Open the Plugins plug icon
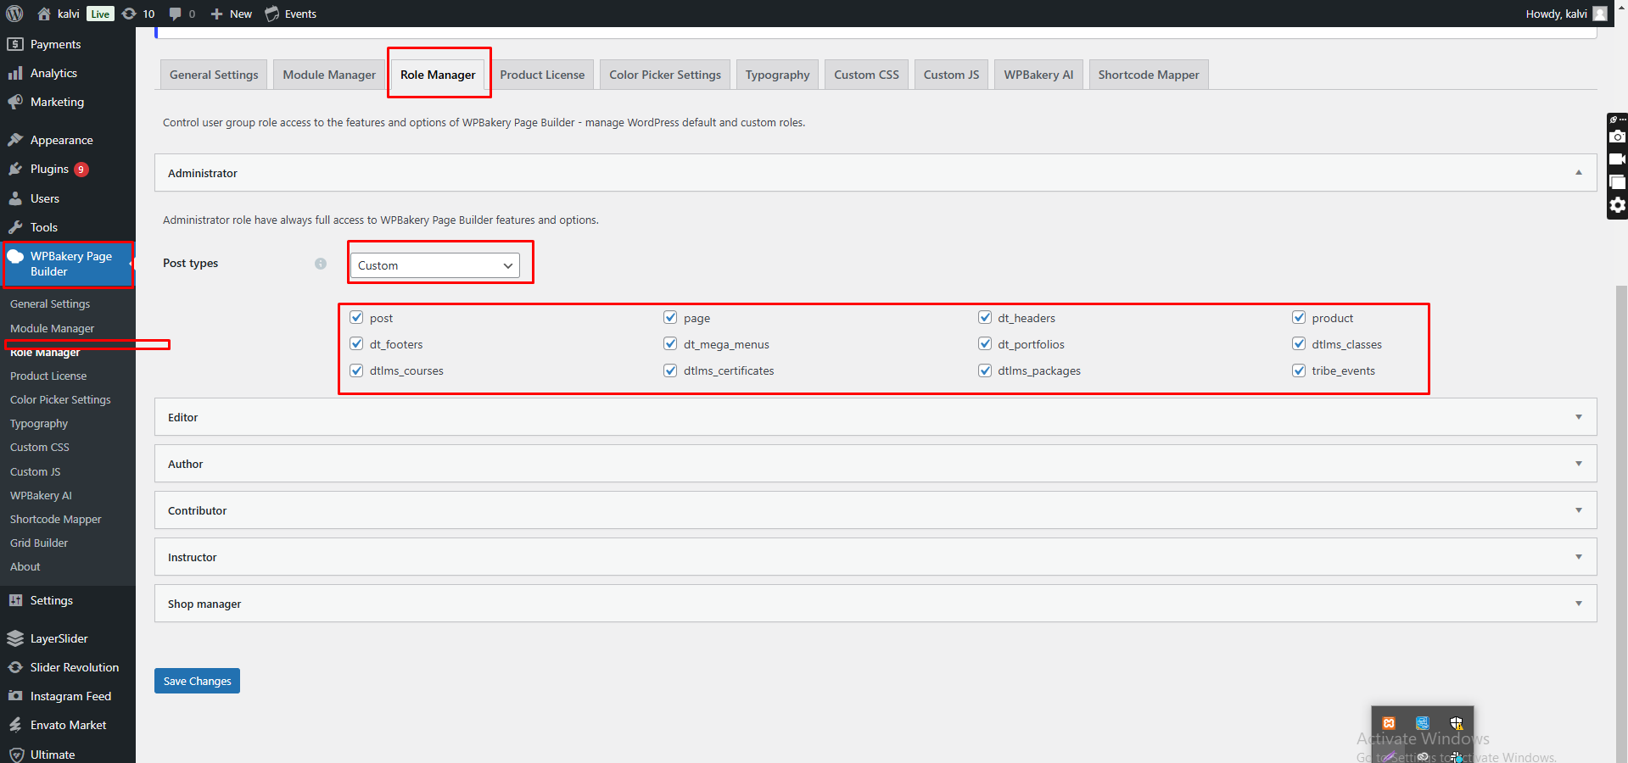 [x=15, y=169]
